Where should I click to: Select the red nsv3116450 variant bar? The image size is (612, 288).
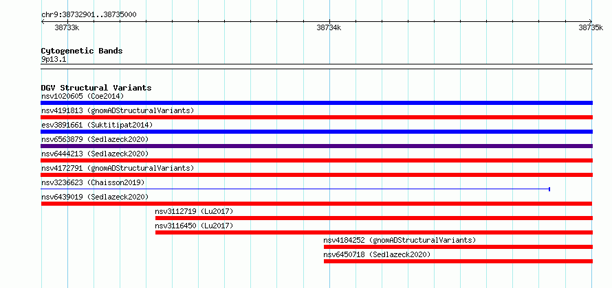(374, 232)
